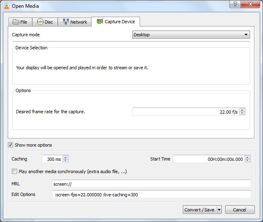Click the VLC cone icon in title bar

[7, 6]
